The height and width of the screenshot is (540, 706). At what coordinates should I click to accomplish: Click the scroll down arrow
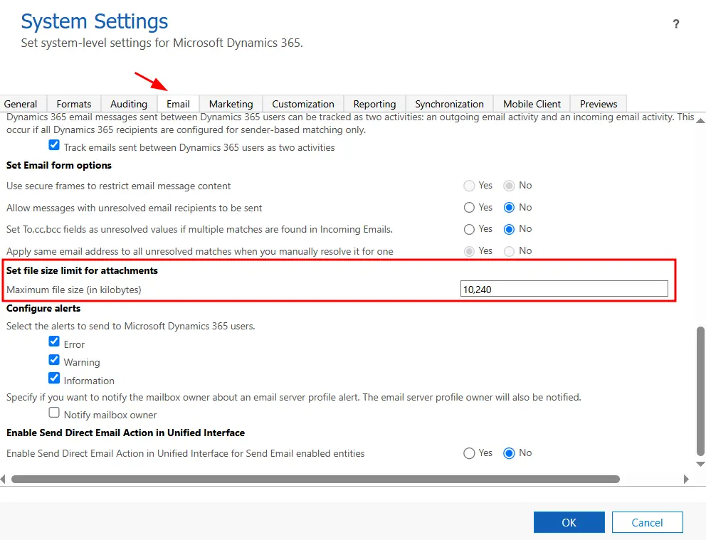click(700, 464)
